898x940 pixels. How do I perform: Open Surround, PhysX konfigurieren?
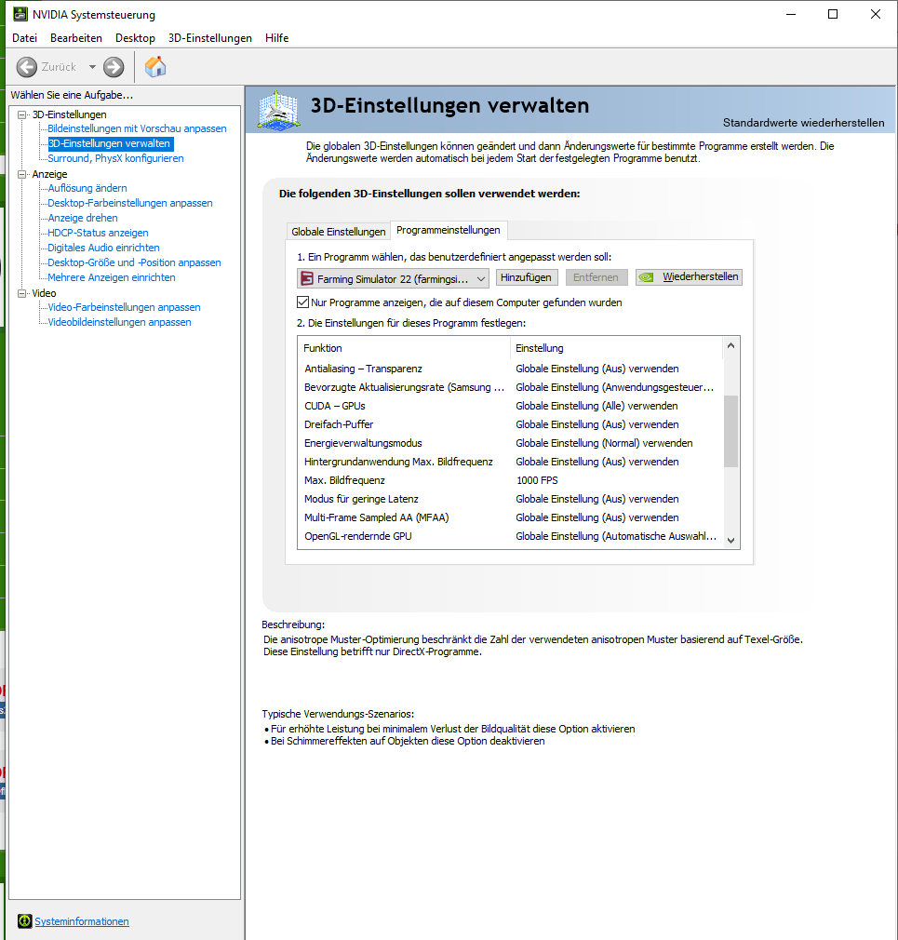[x=115, y=158]
